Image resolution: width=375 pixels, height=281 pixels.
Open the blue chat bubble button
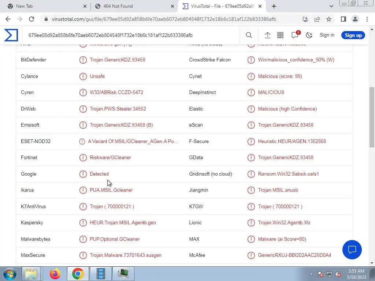(x=352, y=250)
